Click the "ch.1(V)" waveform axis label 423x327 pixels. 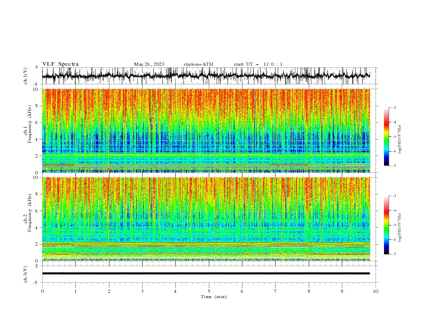[x=26, y=76]
